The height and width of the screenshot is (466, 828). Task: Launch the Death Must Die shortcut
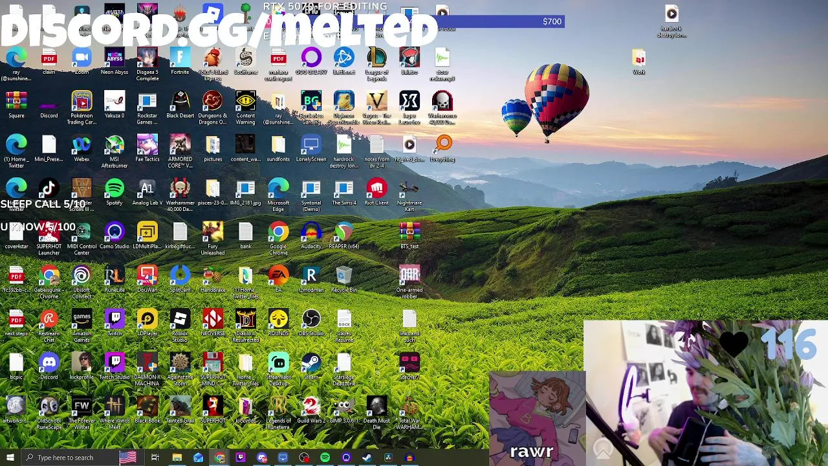(x=376, y=412)
